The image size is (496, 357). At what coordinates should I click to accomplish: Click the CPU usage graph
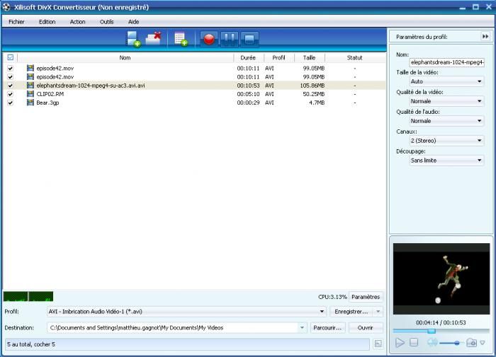click(28, 296)
